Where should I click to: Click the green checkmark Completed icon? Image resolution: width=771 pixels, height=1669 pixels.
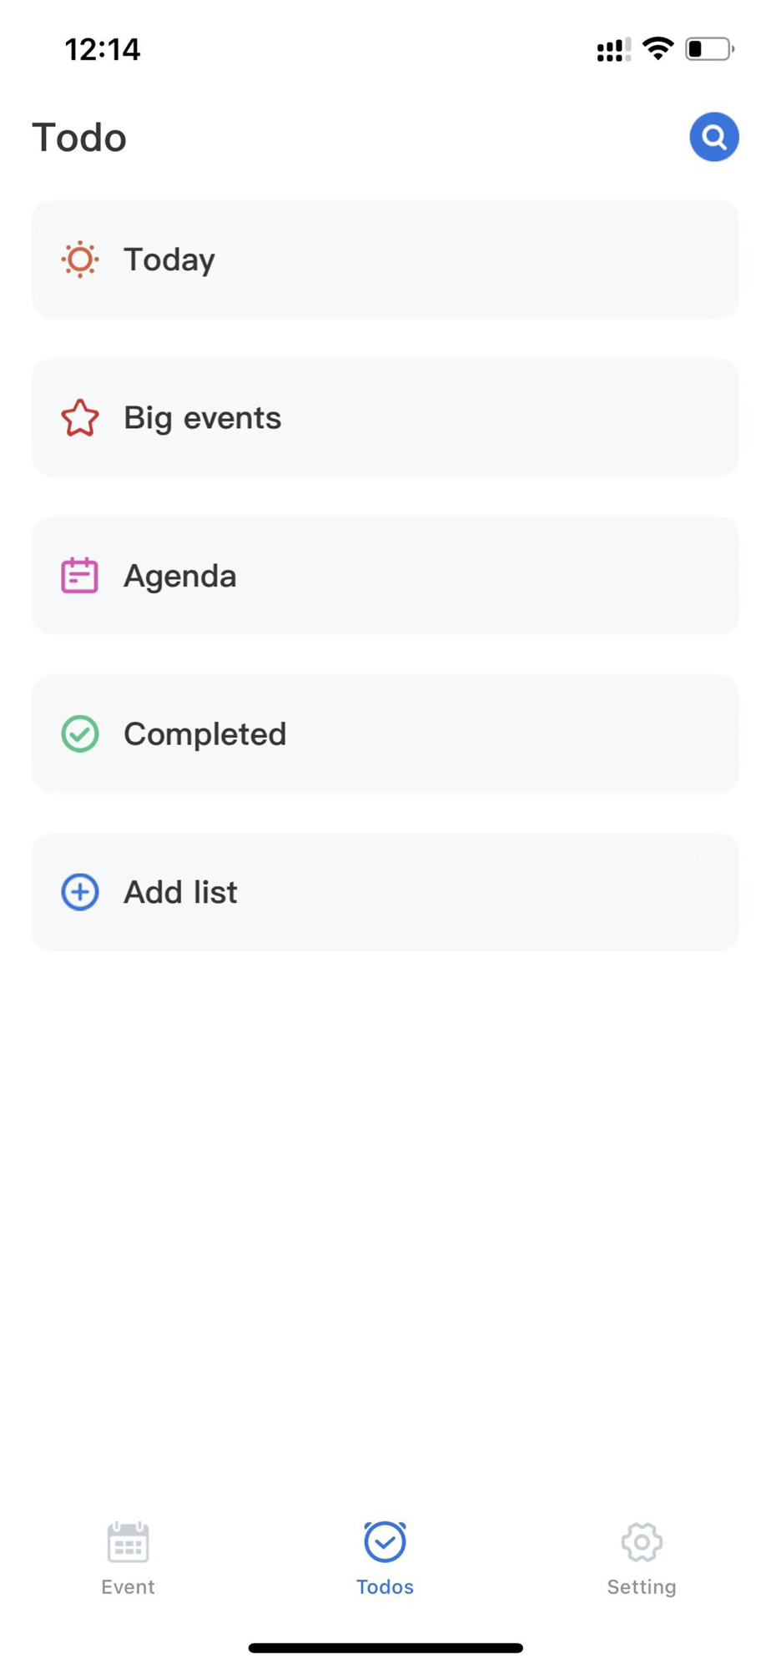point(80,734)
